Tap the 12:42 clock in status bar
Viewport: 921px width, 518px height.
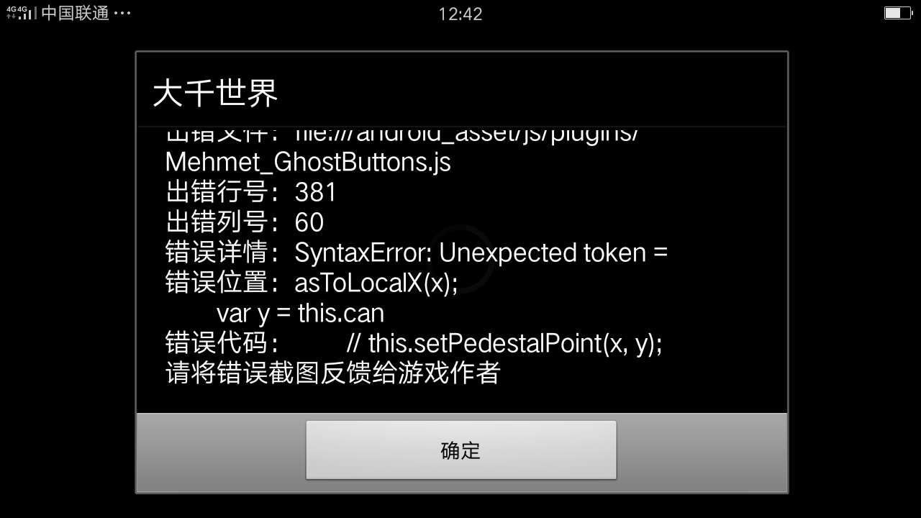pyautogui.click(x=460, y=14)
